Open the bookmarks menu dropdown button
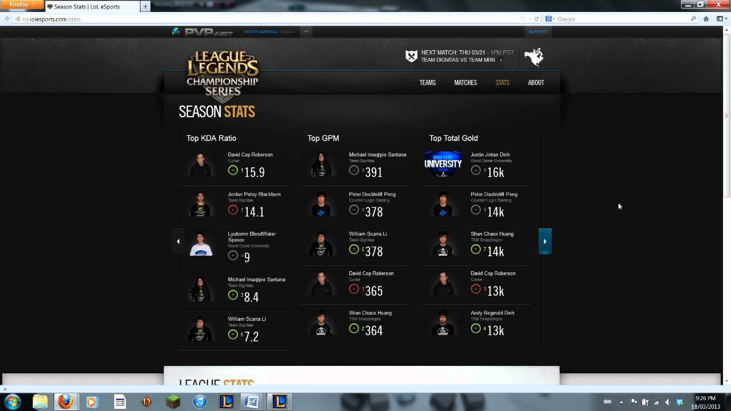Screen dimensions: 731x411 [721, 19]
